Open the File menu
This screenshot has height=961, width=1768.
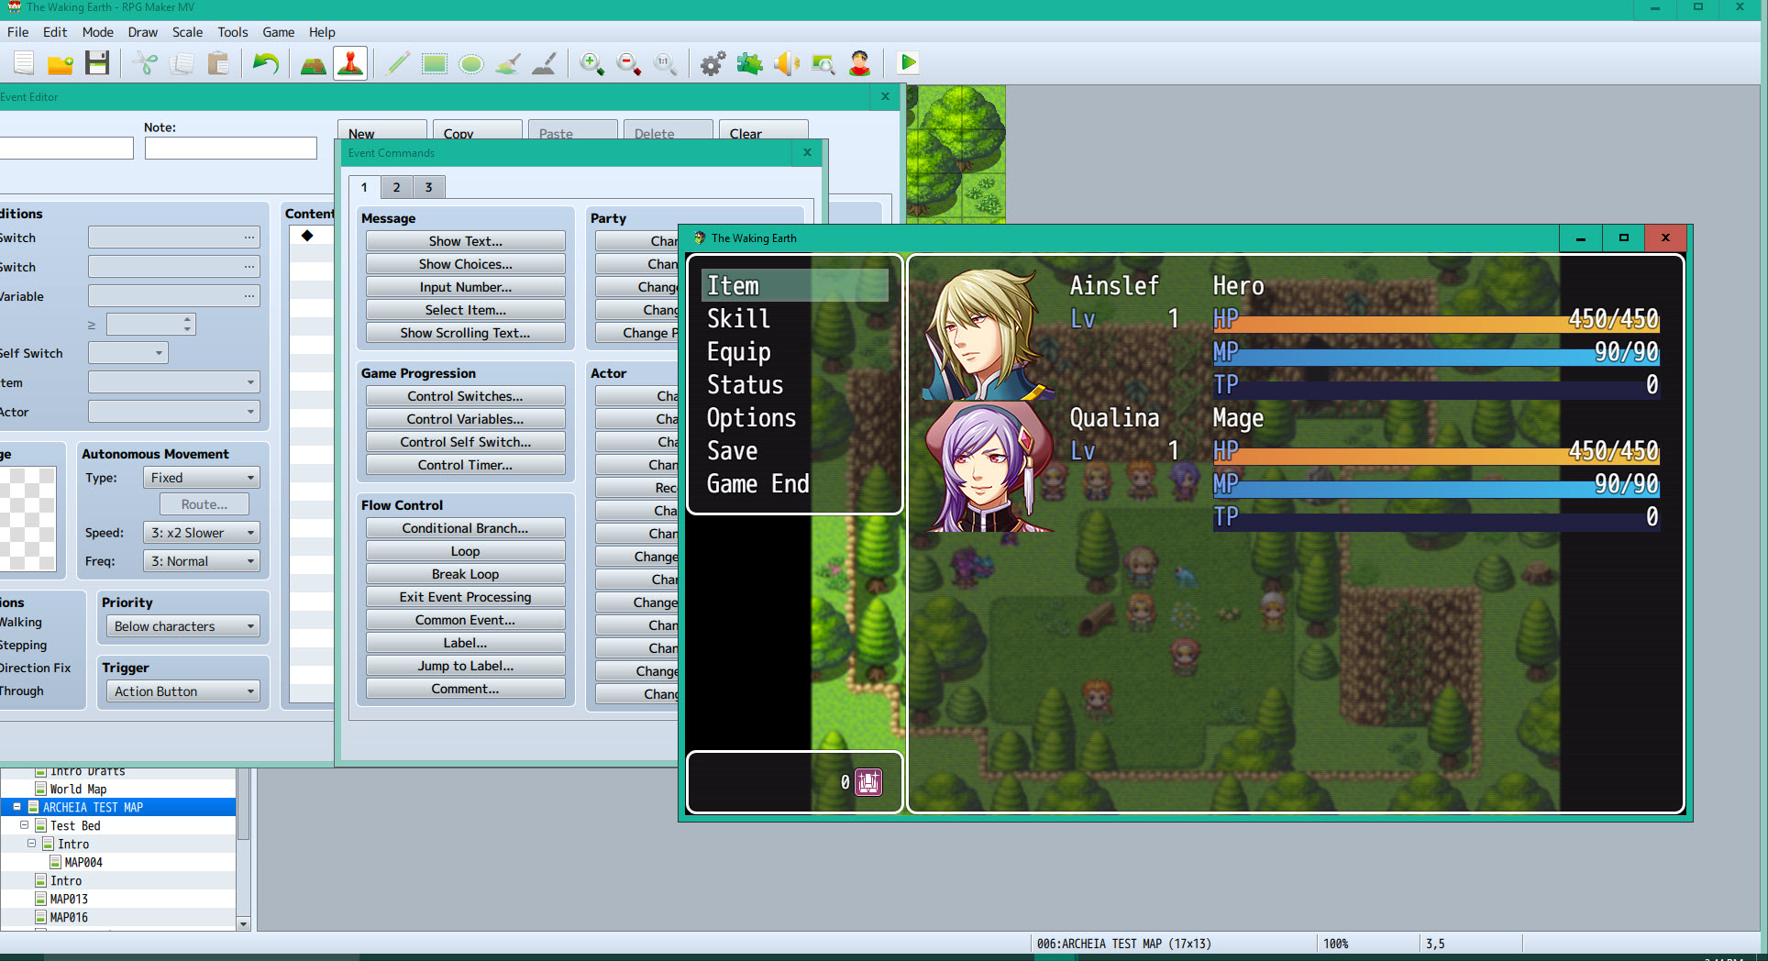tap(18, 32)
